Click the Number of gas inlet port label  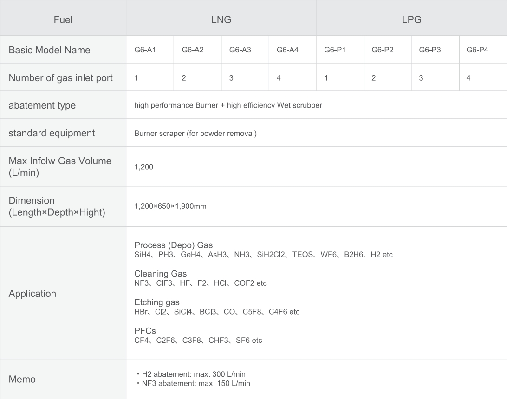pyautogui.click(x=60, y=78)
